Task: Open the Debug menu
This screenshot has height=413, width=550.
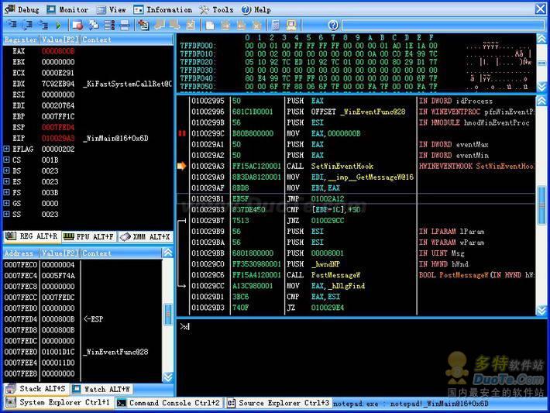Action: (22, 9)
